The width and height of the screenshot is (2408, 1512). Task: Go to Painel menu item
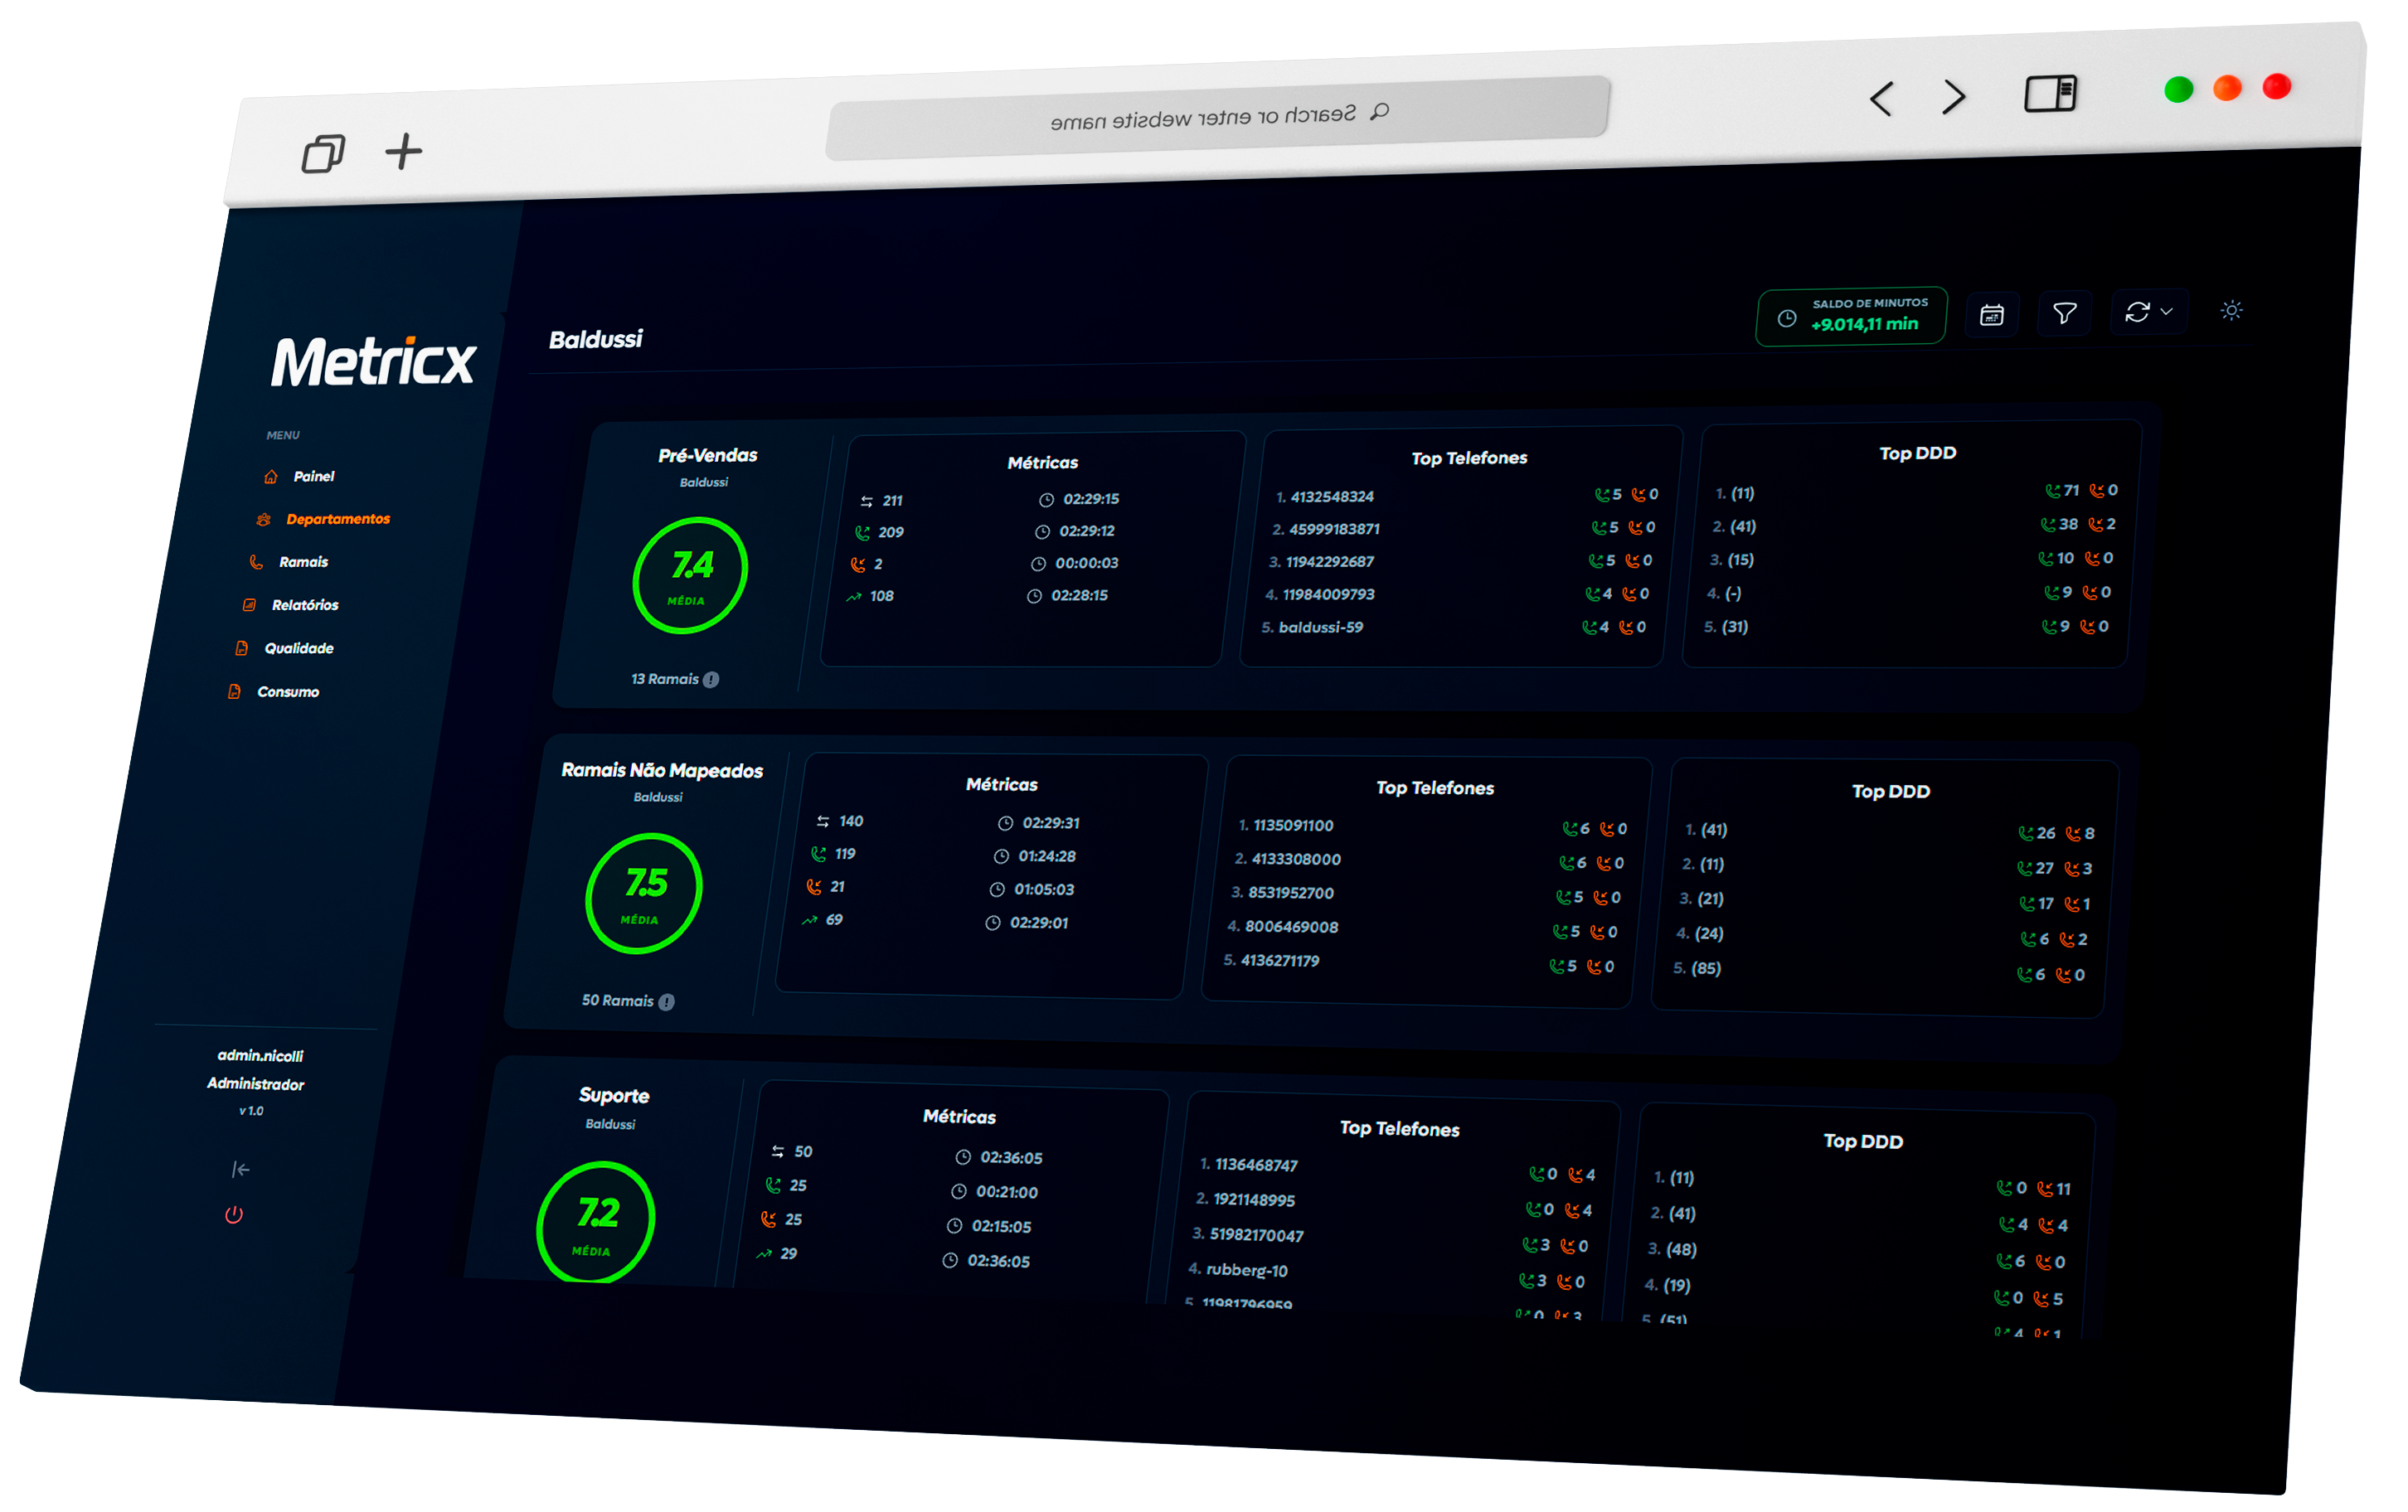[313, 477]
